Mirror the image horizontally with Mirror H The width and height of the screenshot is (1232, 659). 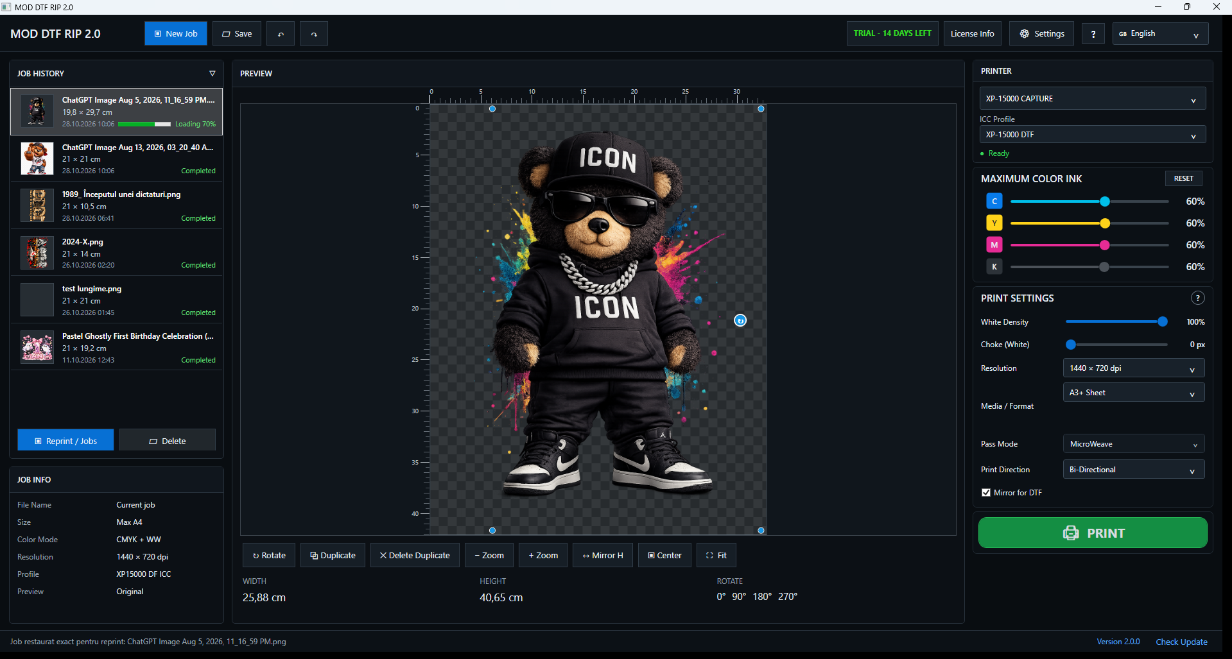pyautogui.click(x=603, y=555)
